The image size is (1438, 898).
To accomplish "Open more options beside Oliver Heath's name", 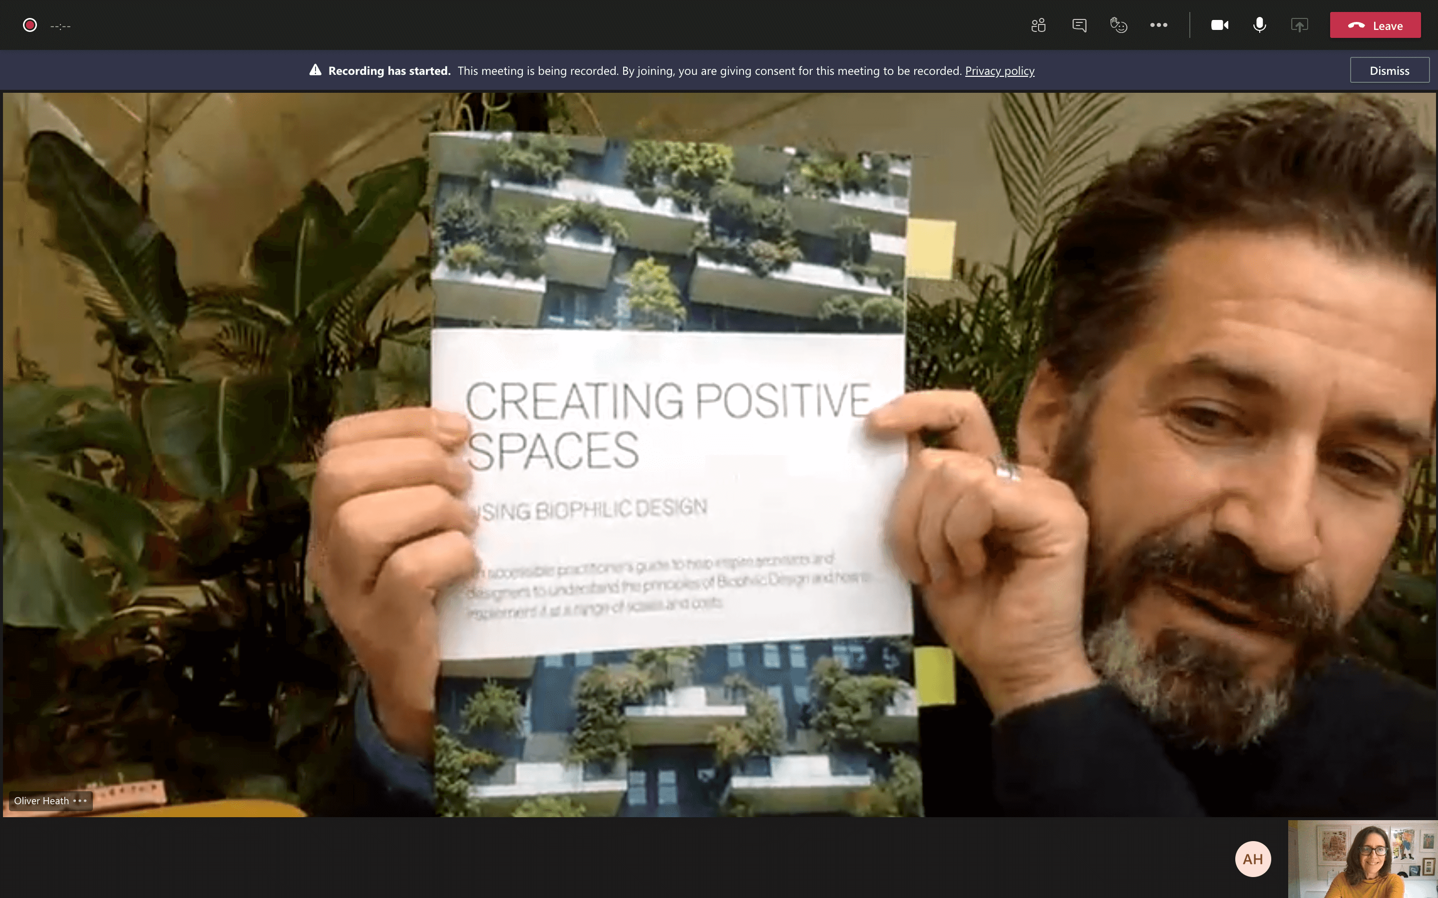I will 80,801.
